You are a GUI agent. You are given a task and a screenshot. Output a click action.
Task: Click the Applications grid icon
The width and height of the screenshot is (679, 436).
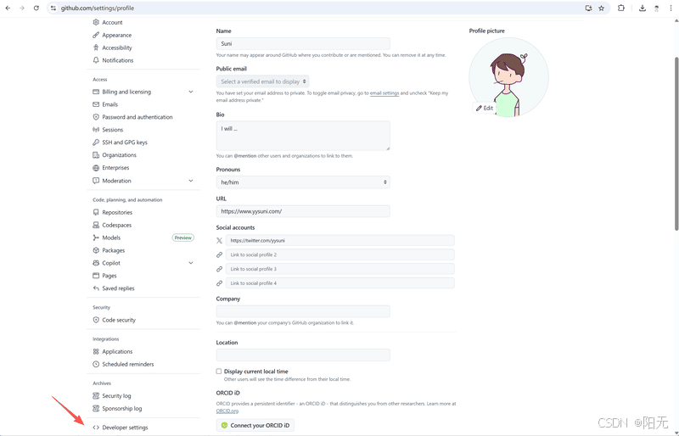(96, 351)
